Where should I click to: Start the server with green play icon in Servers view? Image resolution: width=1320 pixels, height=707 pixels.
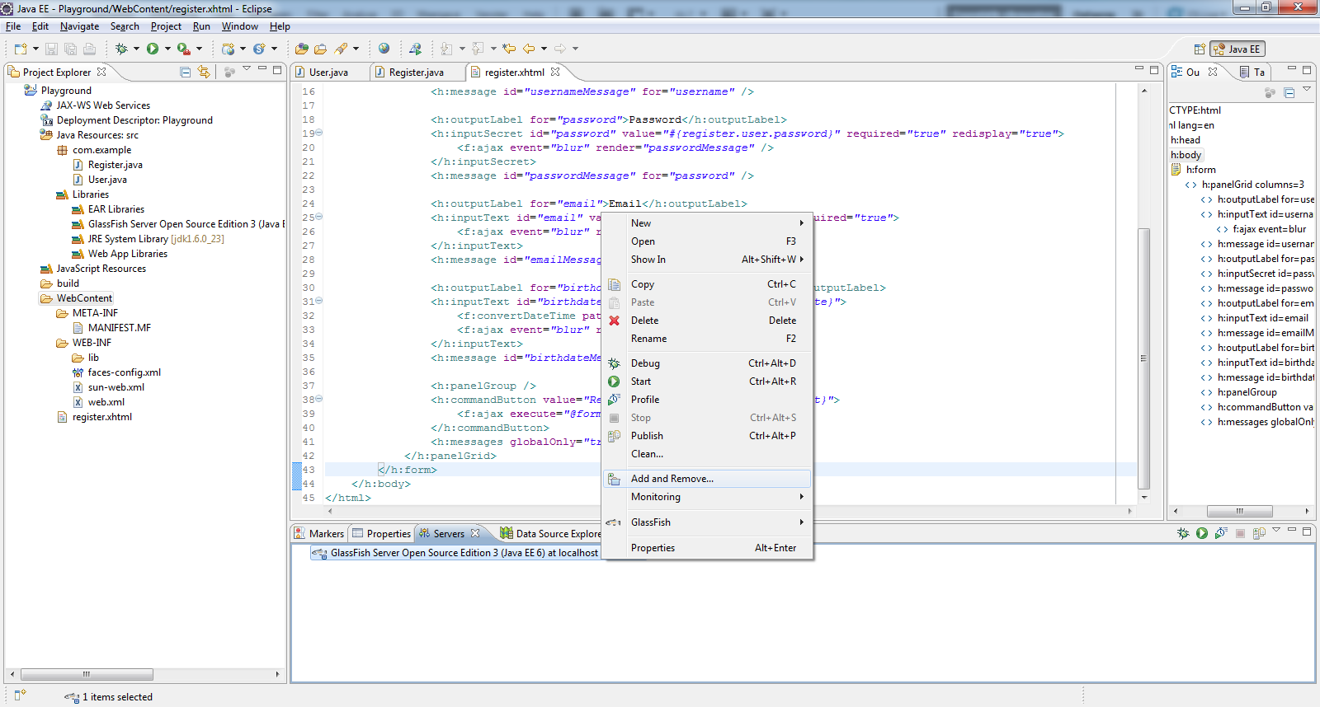pos(1202,533)
